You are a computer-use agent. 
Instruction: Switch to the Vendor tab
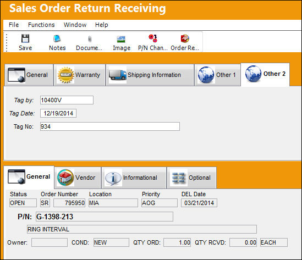(78, 178)
